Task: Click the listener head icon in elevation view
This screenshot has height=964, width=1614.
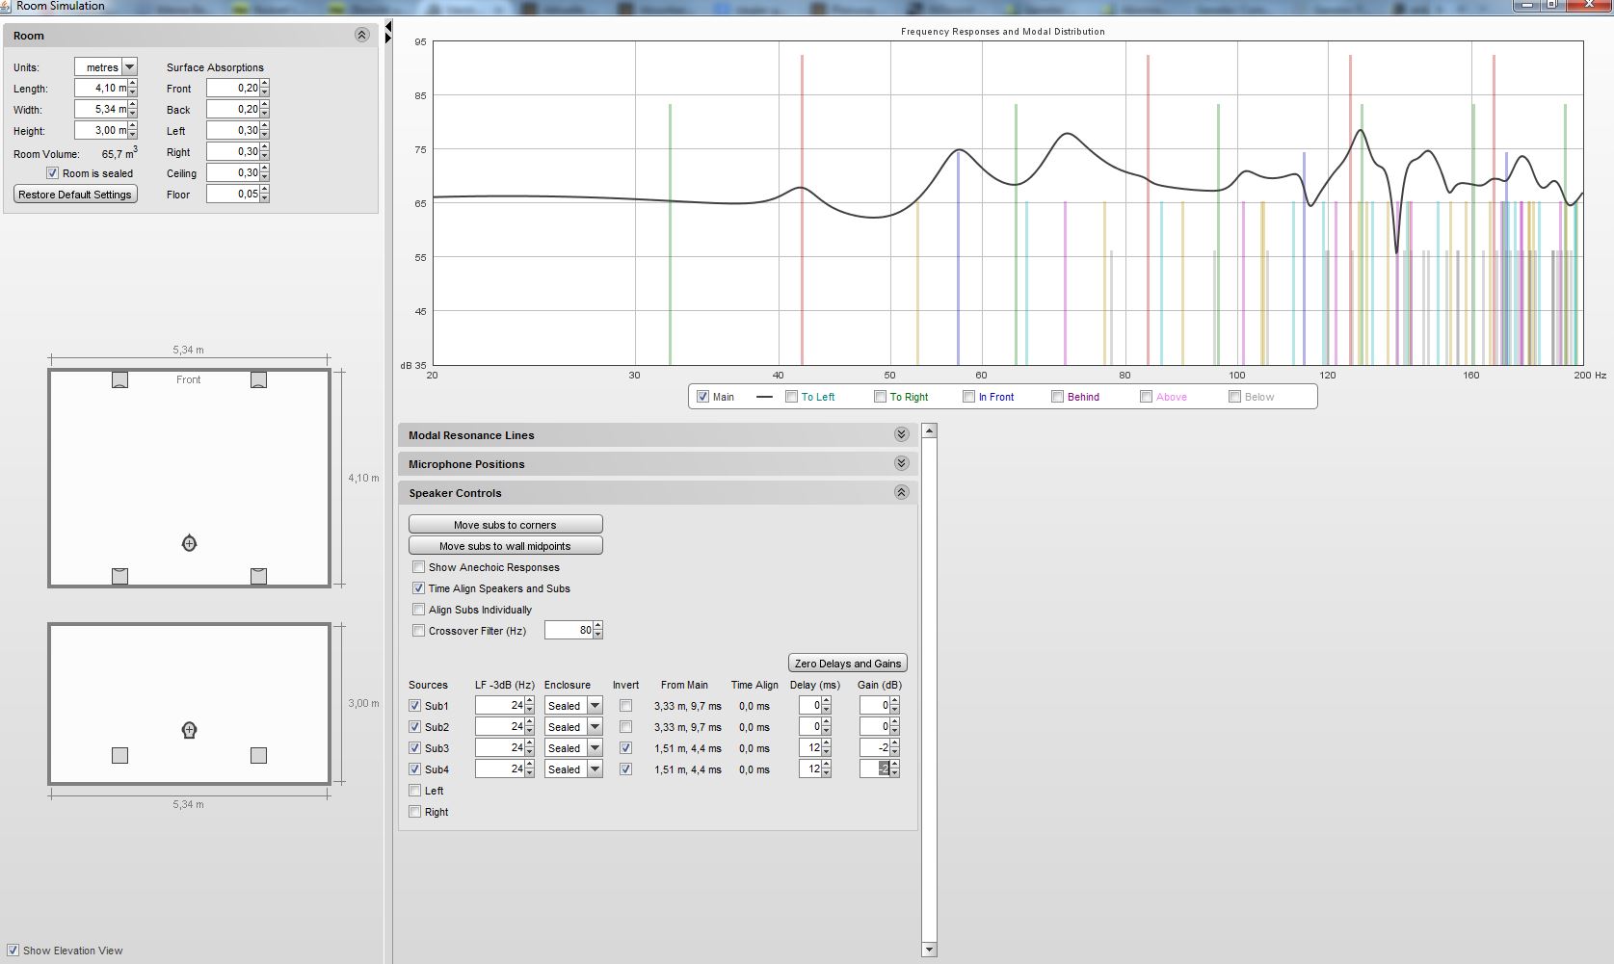Action: tap(189, 730)
